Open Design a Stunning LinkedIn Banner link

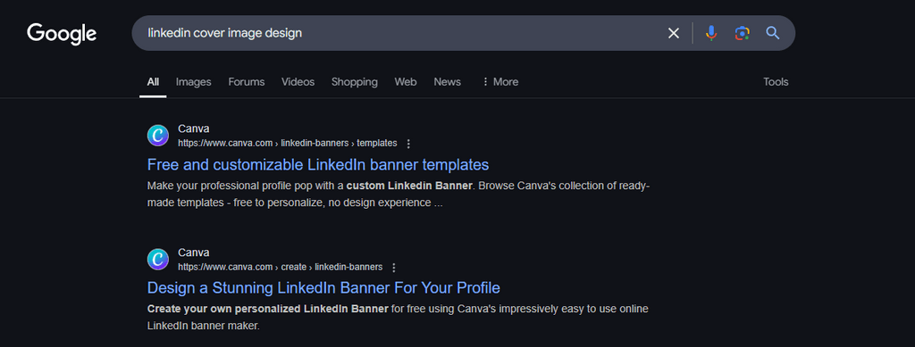(323, 288)
